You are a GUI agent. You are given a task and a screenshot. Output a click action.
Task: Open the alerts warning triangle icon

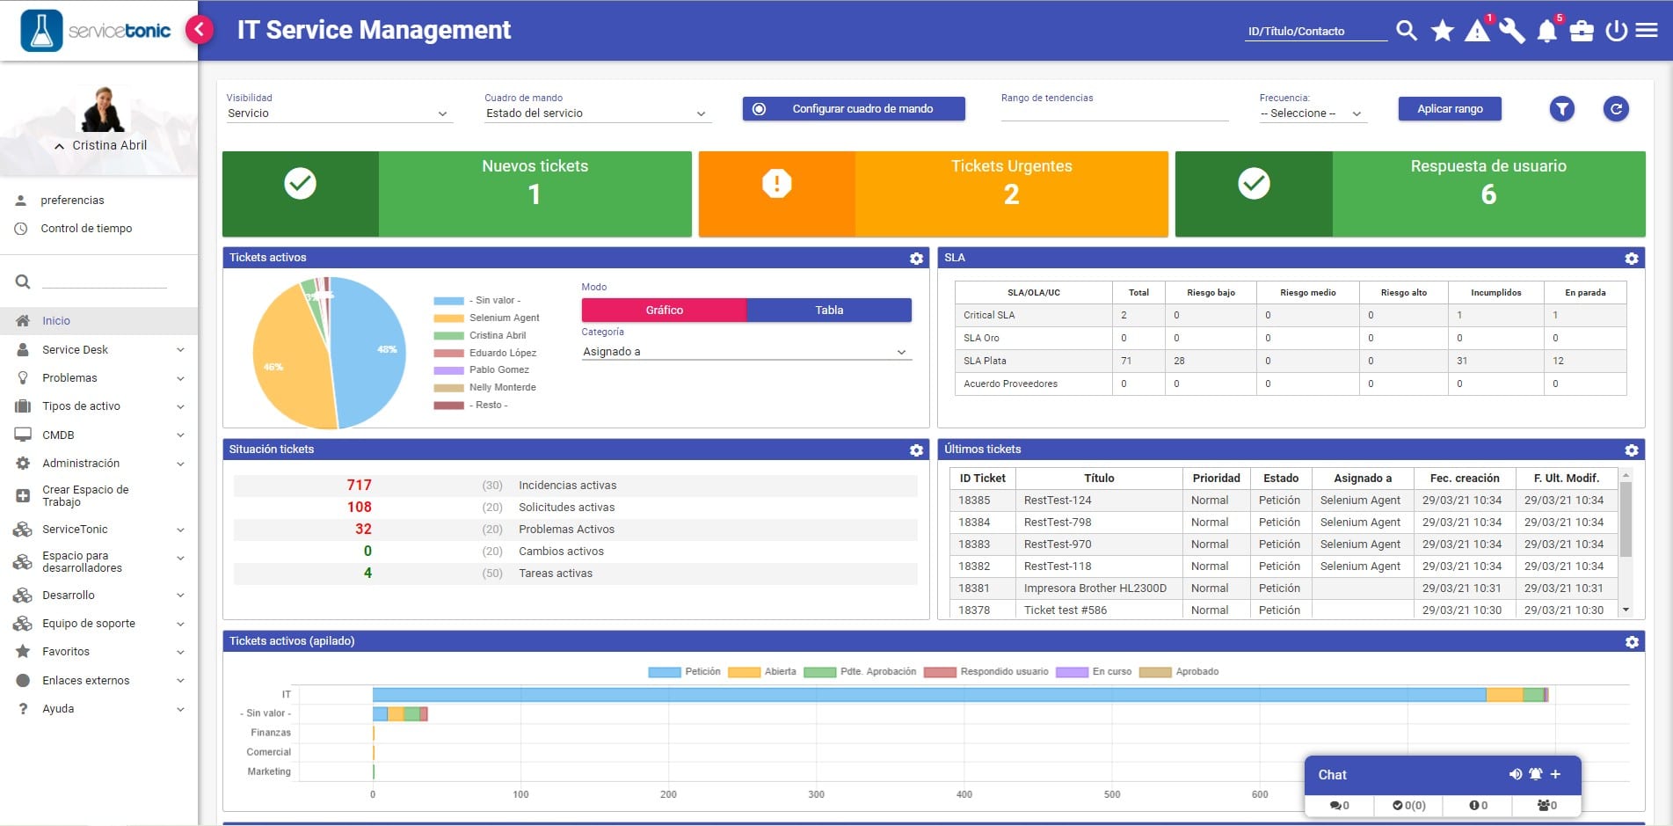[x=1477, y=32]
